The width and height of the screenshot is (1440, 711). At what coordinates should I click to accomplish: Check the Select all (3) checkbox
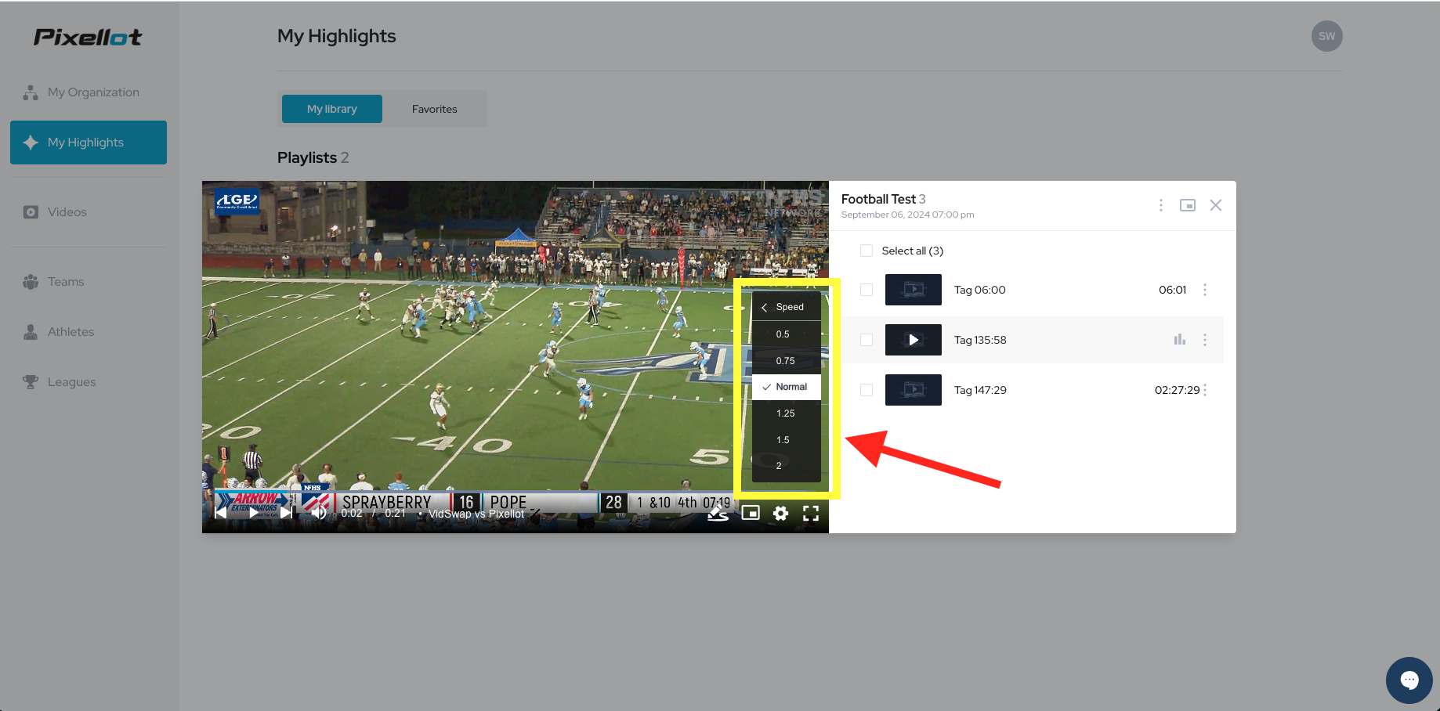(867, 251)
